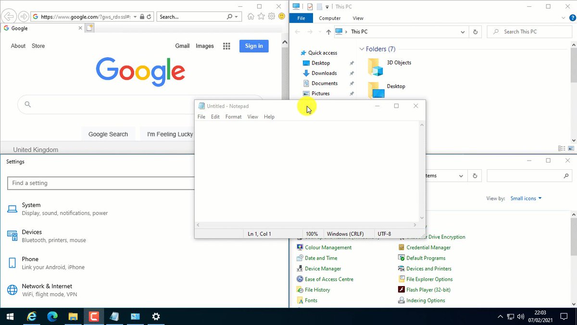Image resolution: width=577 pixels, height=325 pixels.
Task: Expand the File Explorer ribbon chevron
Action: click(x=564, y=18)
